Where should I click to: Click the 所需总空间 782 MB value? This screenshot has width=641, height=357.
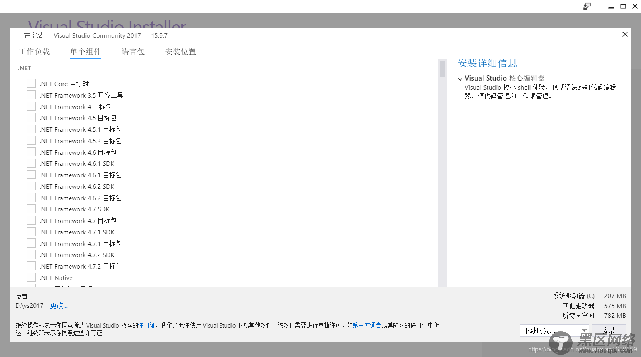tap(615, 316)
